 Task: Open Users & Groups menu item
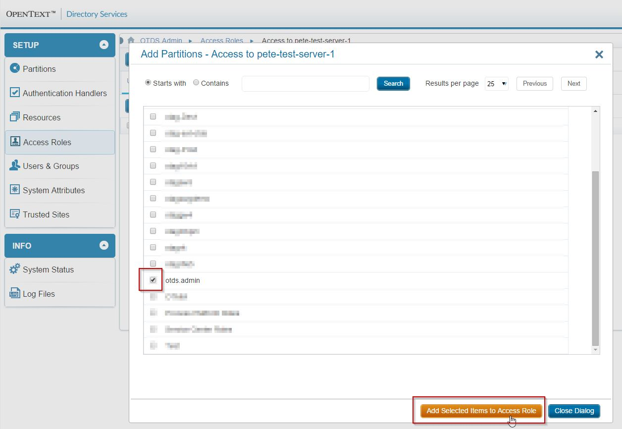(x=60, y=166)
